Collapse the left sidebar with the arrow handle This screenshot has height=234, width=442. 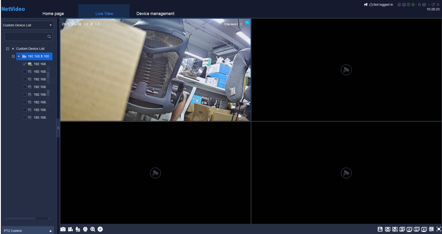point(58,128)
